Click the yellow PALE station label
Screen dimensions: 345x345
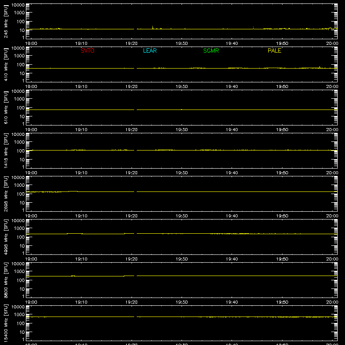(x=274, y=50)
